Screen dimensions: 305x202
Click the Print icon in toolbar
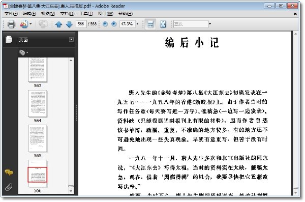coord(11,24)
